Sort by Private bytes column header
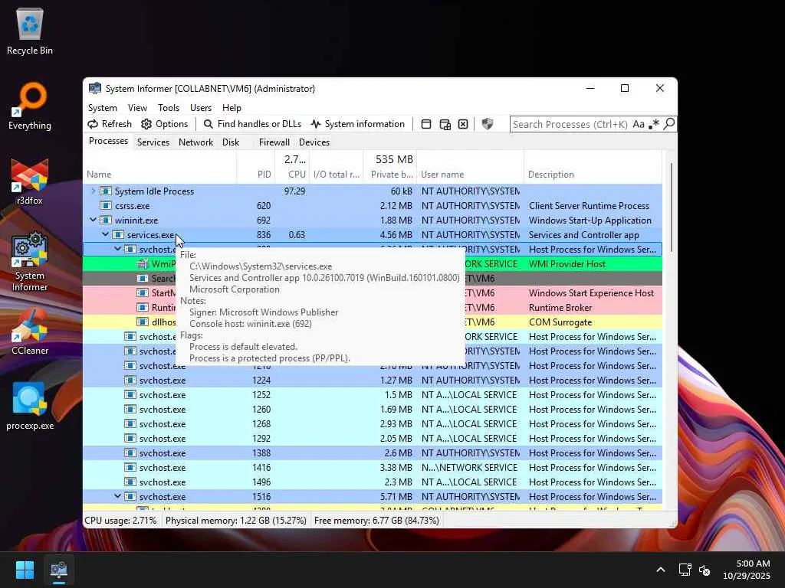785x588 pixels. pos(389,175)
